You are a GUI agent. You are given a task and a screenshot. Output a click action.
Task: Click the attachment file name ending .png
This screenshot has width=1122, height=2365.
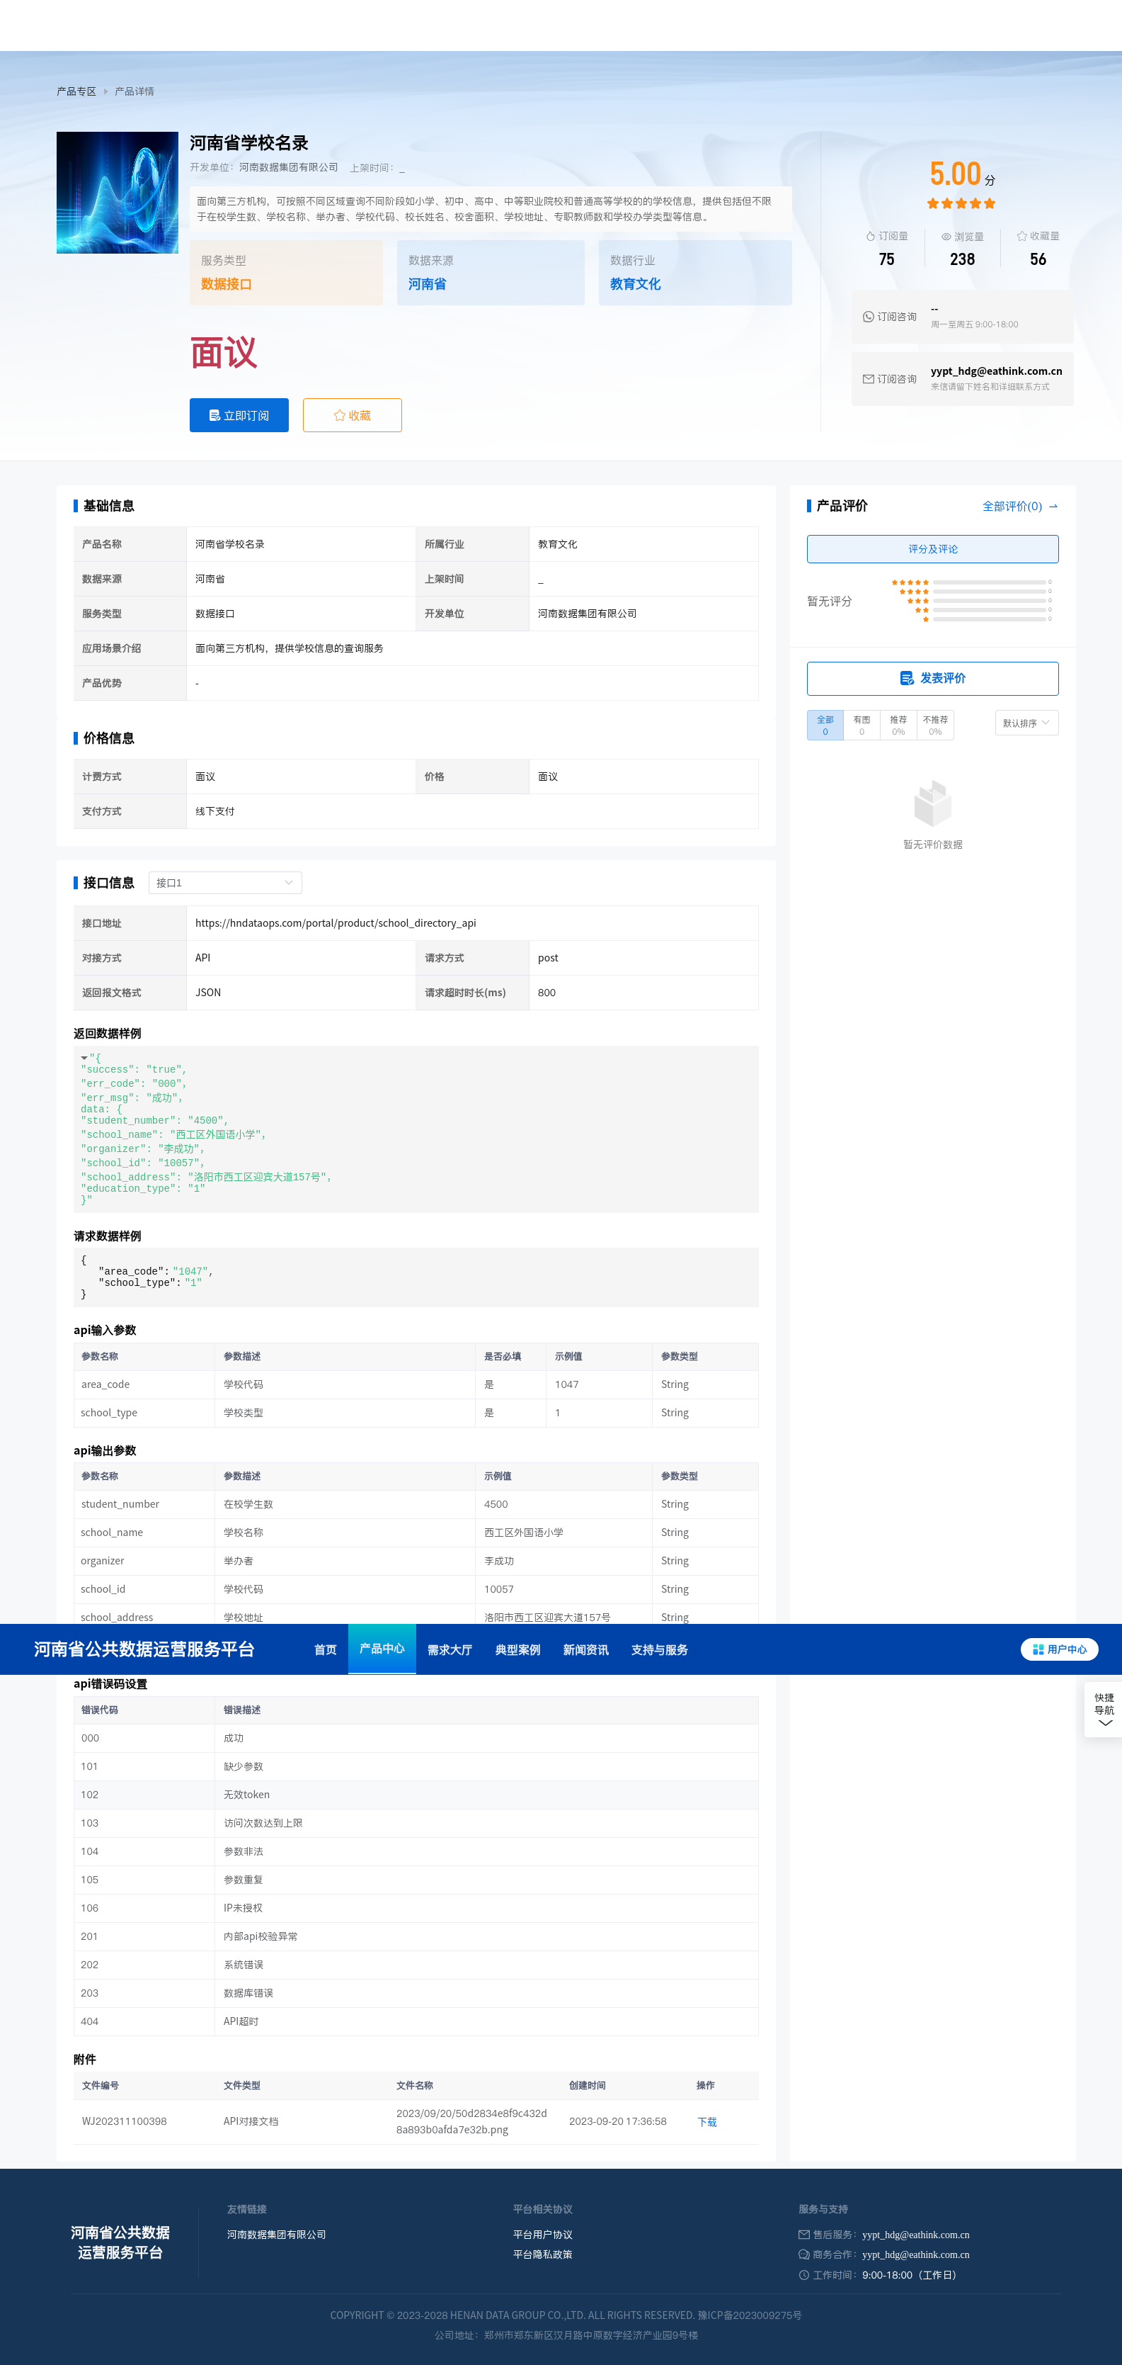(x=471, y=2122)
